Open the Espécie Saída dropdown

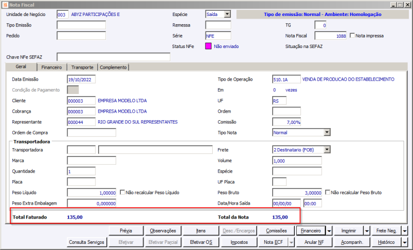coord(227,14)
